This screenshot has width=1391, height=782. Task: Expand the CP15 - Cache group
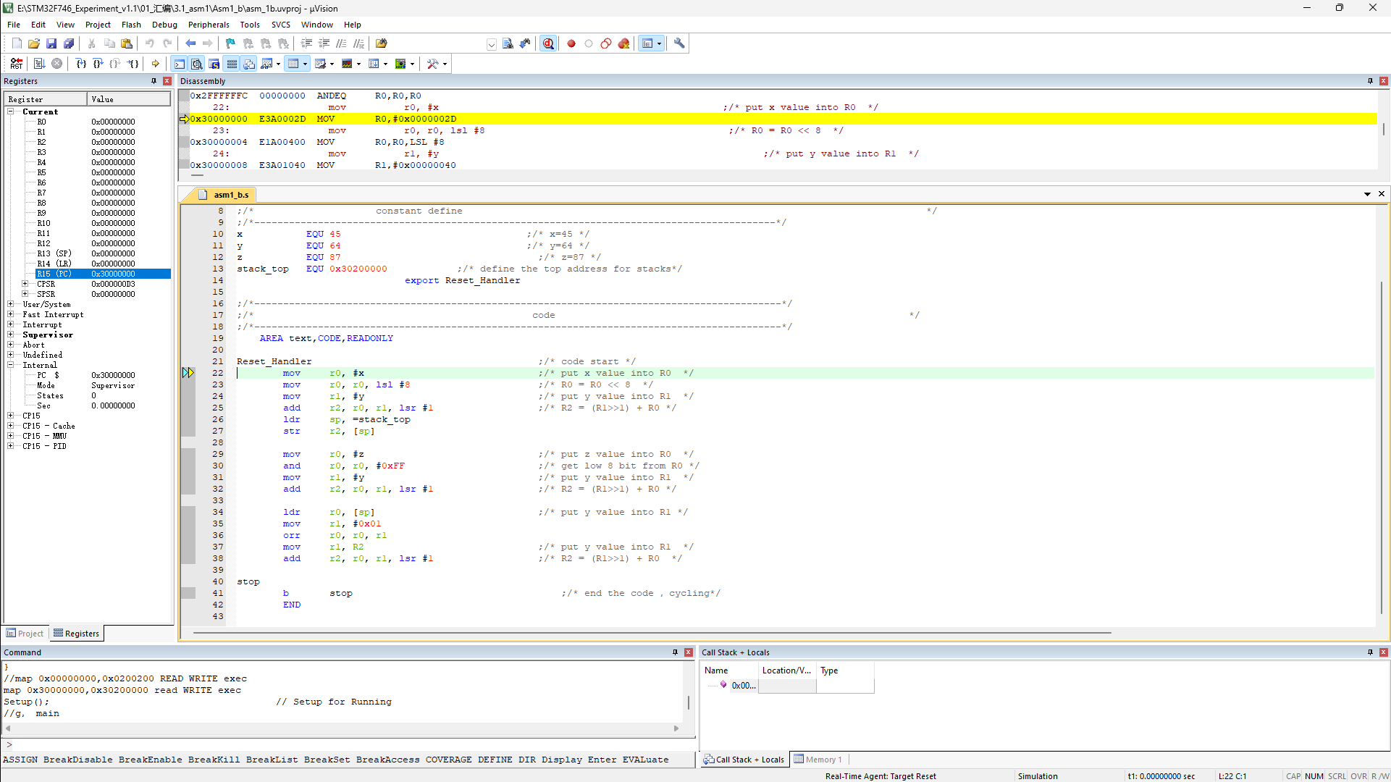point(11,426)
